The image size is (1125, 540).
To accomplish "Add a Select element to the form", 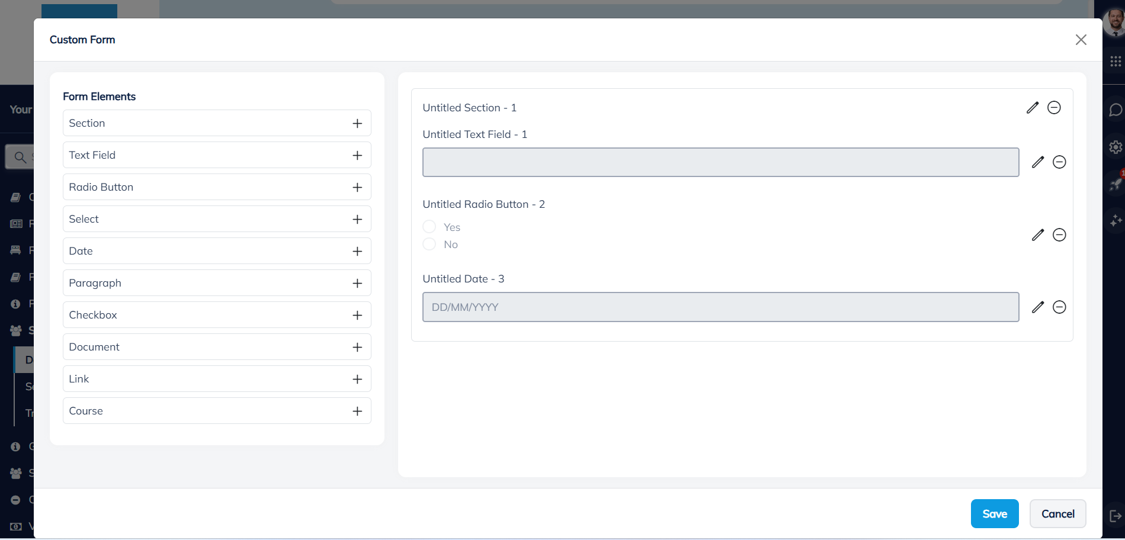I will point(357,218).
